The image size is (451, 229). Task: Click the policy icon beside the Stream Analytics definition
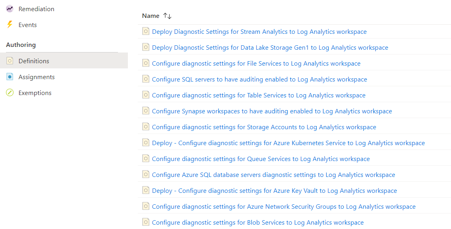(146, 31)
